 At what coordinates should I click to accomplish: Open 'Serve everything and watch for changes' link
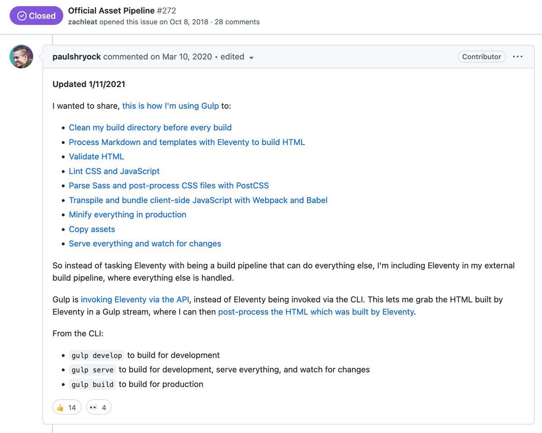click(x=145, y=243)
